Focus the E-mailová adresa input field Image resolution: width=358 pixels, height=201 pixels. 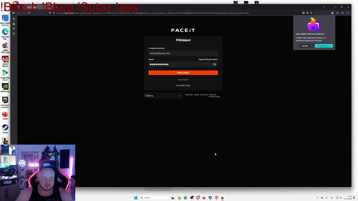click(183, 53)
